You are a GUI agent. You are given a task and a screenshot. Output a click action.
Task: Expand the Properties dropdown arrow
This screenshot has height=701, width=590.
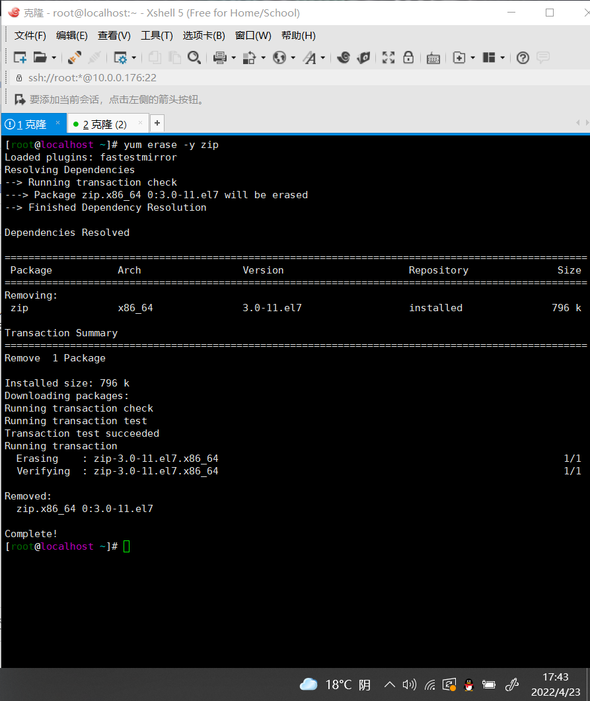133,57
